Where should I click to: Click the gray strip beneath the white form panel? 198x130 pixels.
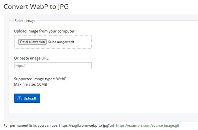click(101, 117)
